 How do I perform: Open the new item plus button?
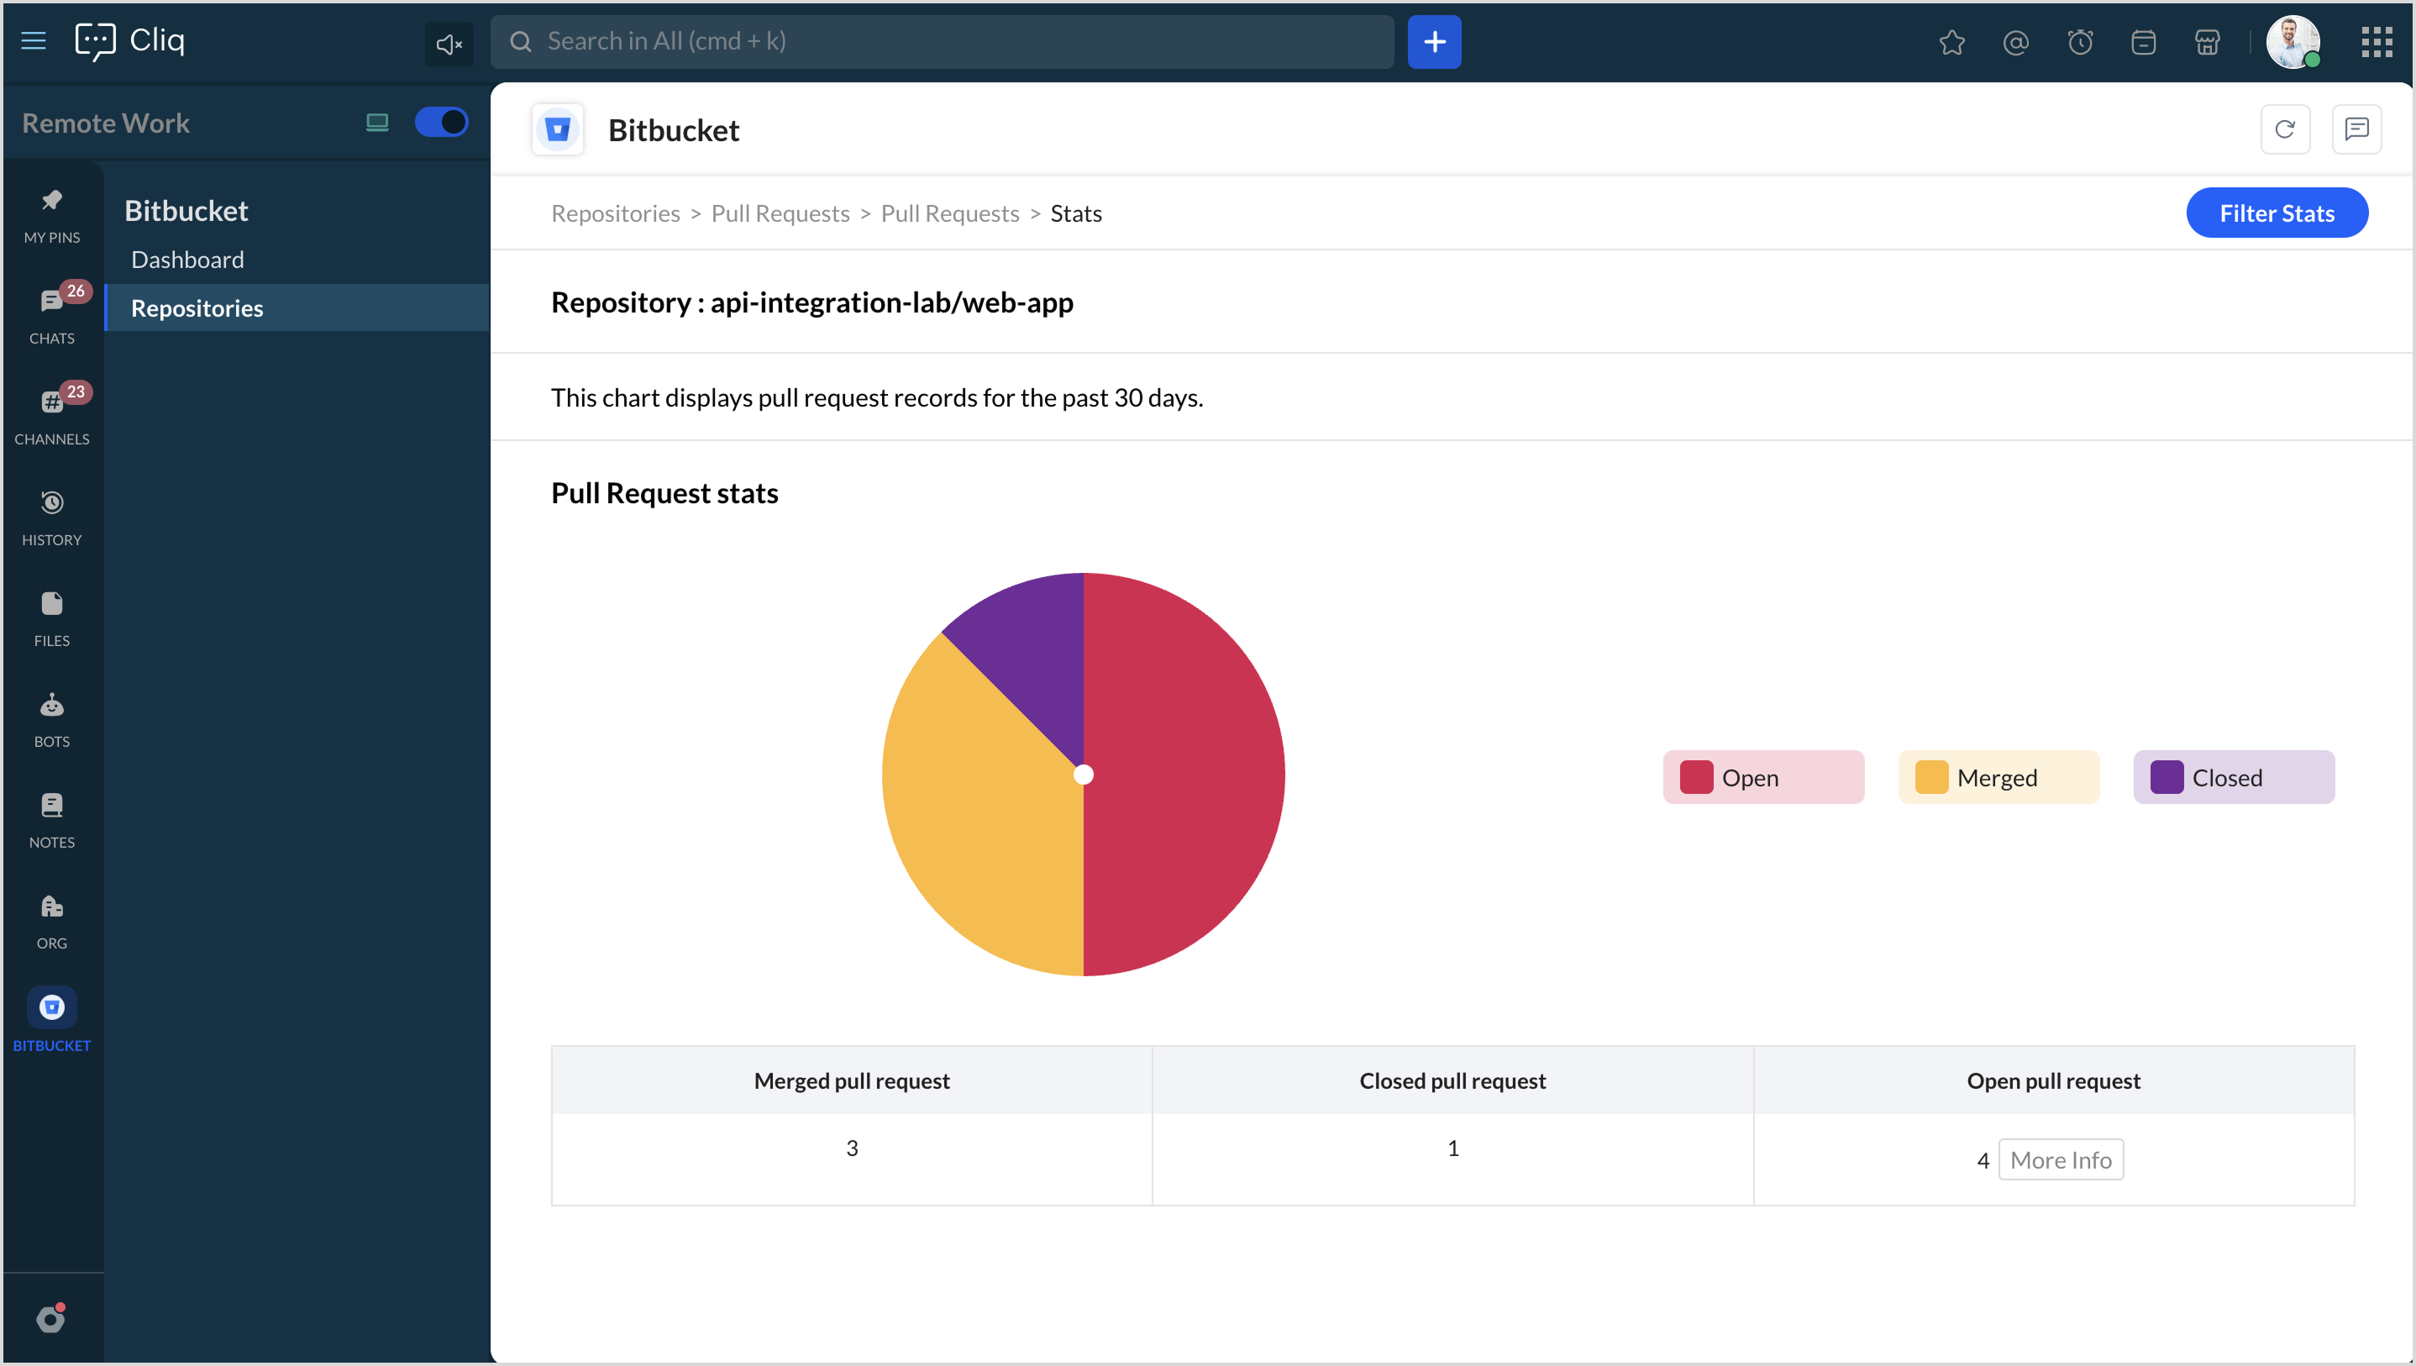click(1434, 42)
